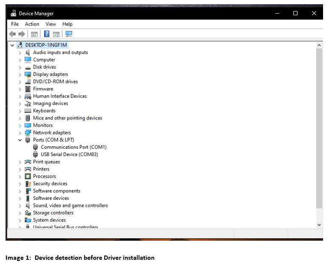Select USB Serial Device (COM83)
Screen dimensions: 329x264
point(69,154)
